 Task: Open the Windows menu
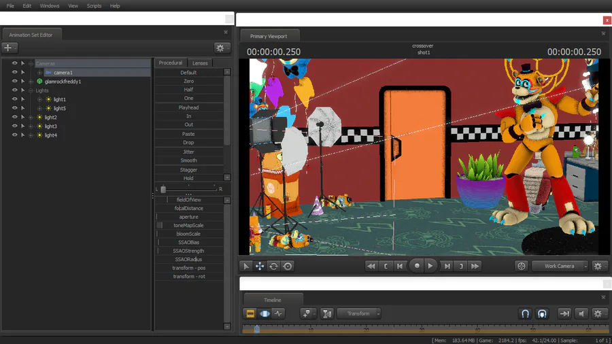[x=50, y=6]
